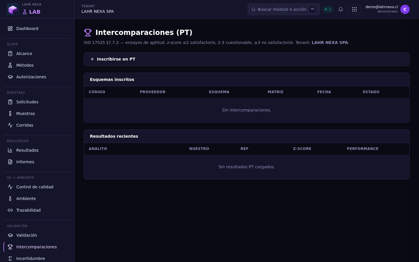
Task: Click the LAHR NEXA cube logo
Action: (13, 9)
